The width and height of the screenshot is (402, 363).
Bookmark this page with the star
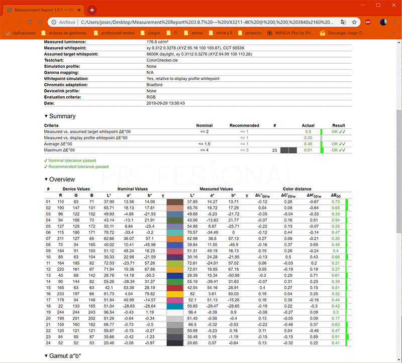point(354,22)
